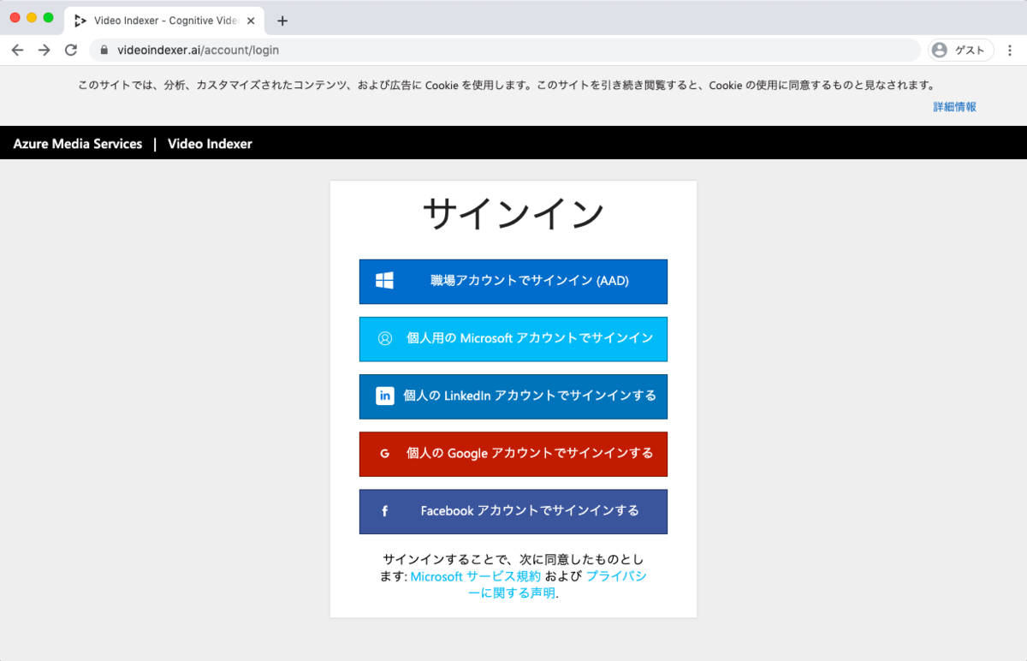Sign in with work account (AAD) button
This screenshot has width=1027, height=661.
click(513, 281)
